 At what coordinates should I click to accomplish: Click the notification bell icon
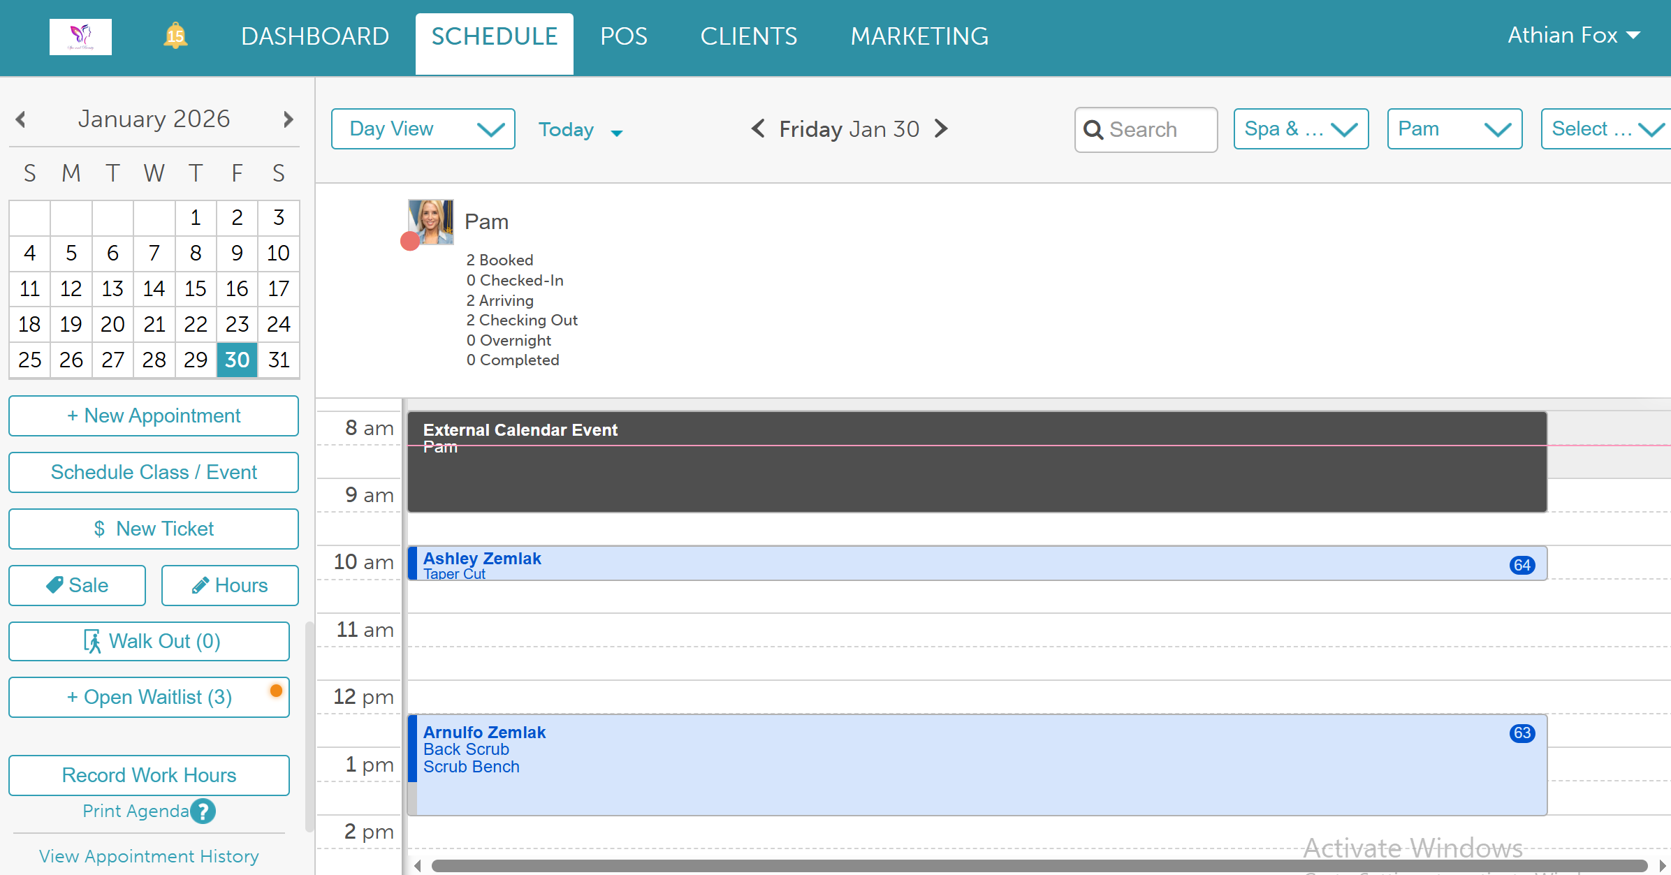coord(175,36)
